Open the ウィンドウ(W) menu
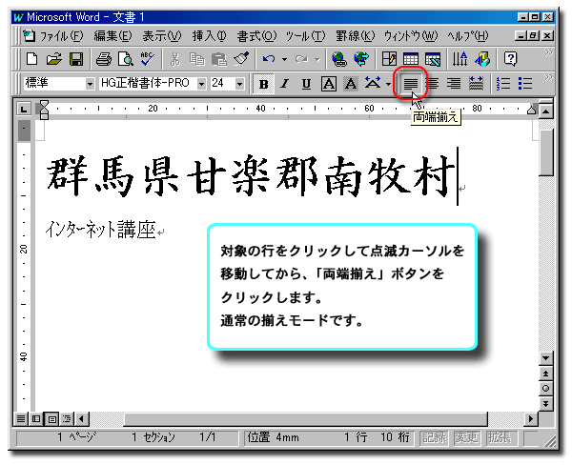 (x=410, y=36)
